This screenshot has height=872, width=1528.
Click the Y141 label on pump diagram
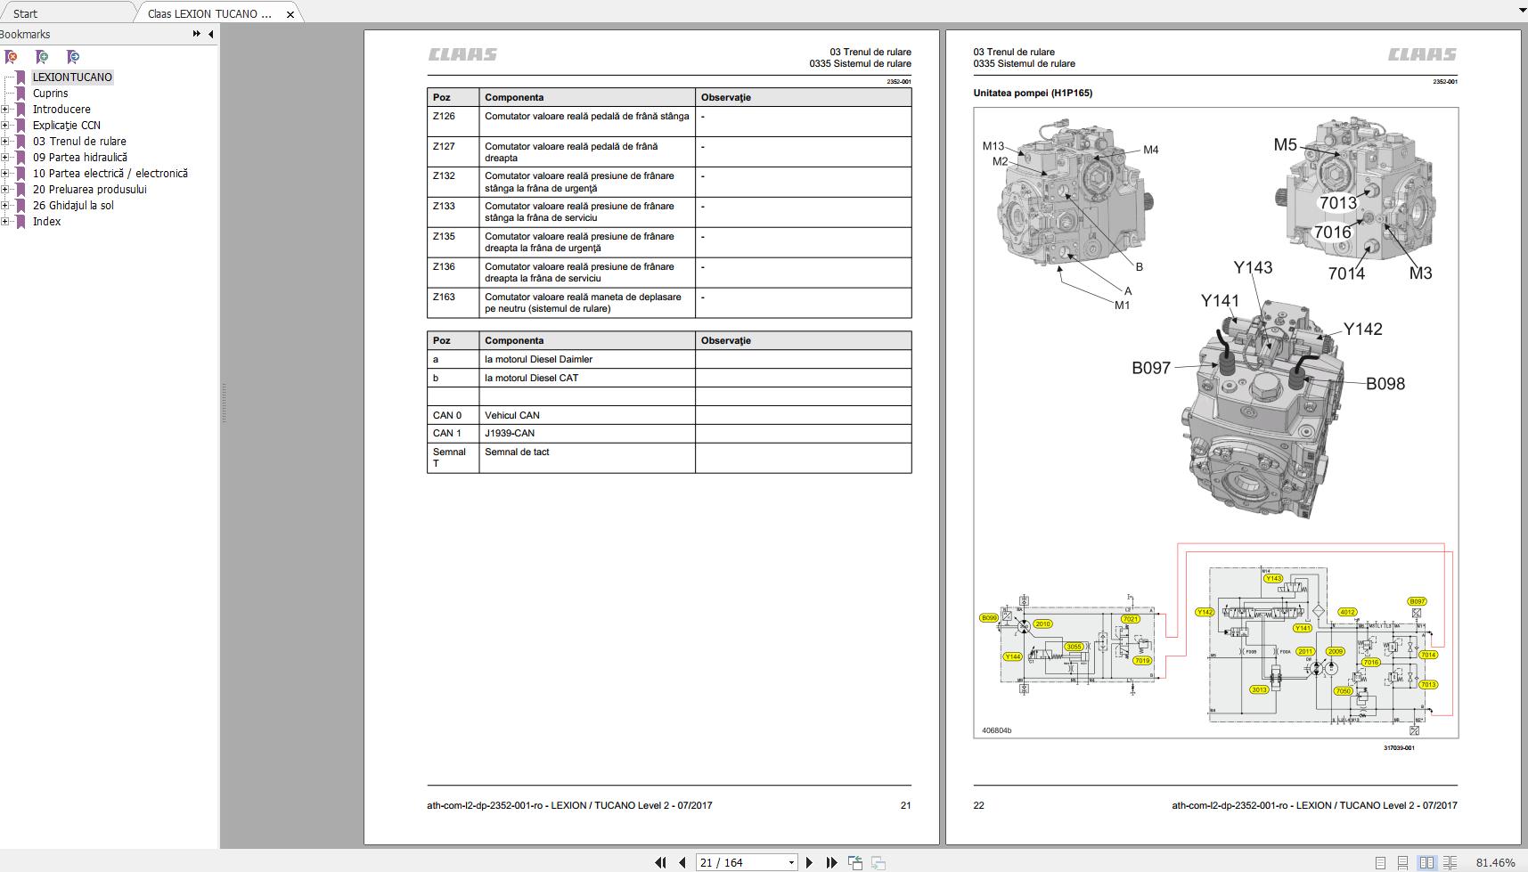(1220, 301)
